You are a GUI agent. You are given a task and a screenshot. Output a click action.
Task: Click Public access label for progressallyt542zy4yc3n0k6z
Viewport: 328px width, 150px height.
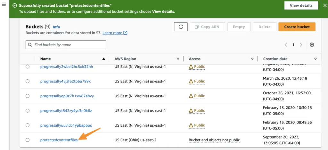pyautogui.click(x=197, y=111)
